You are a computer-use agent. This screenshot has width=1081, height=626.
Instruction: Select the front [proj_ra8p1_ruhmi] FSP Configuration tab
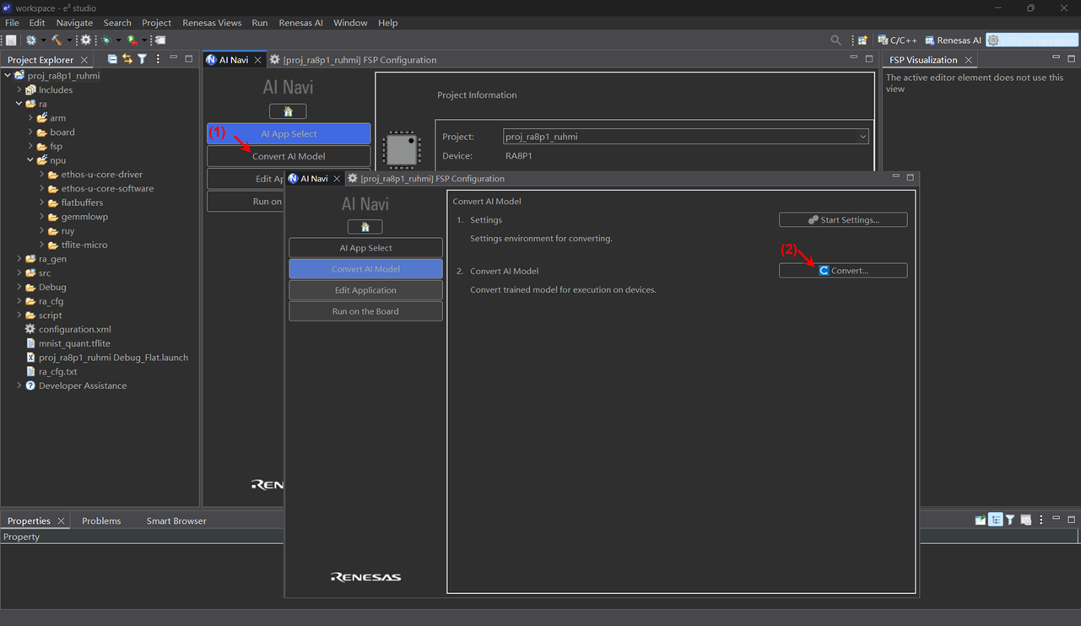(x=426, y=179)
